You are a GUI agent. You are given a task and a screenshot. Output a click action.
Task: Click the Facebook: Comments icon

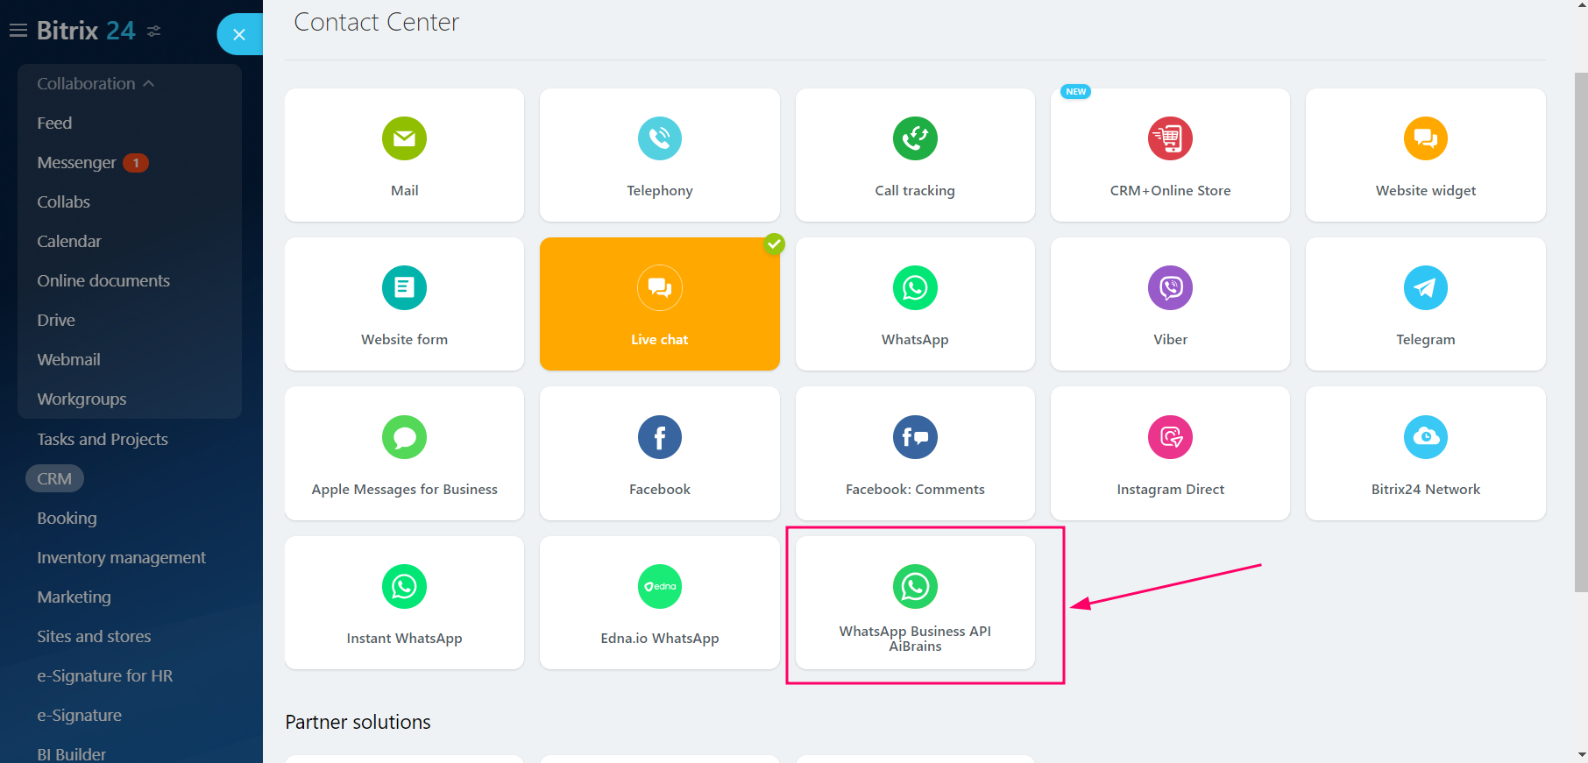[x=915, y=437]
